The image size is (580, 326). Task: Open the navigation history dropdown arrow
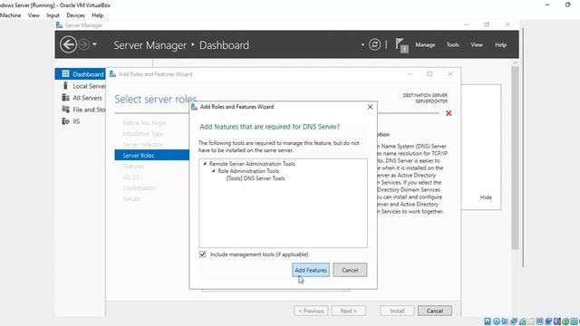coord(94,44)
